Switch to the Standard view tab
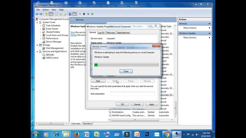This screenshot has height=138, width=246. (x=87, y=123)
